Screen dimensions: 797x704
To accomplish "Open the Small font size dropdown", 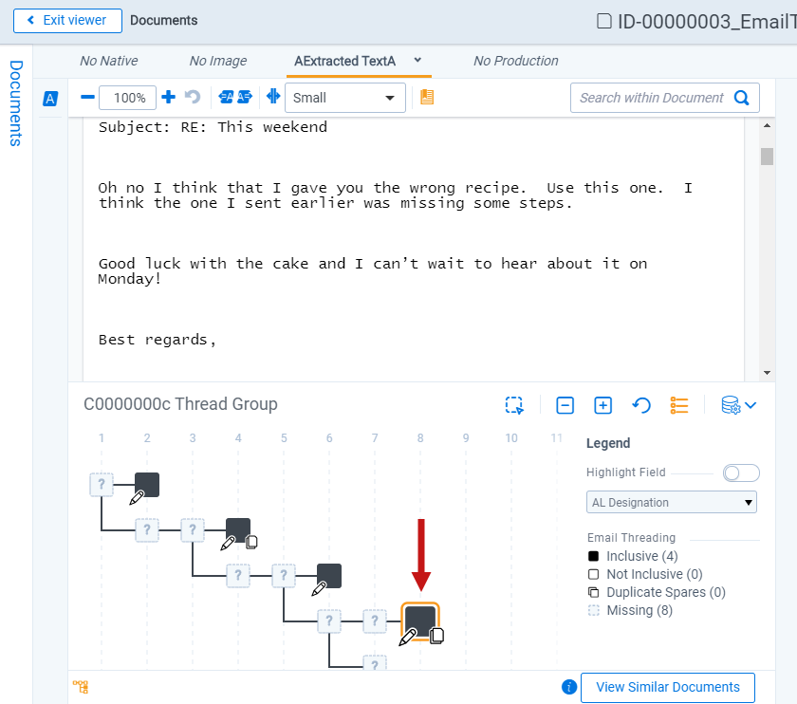I will coord(345,98).
